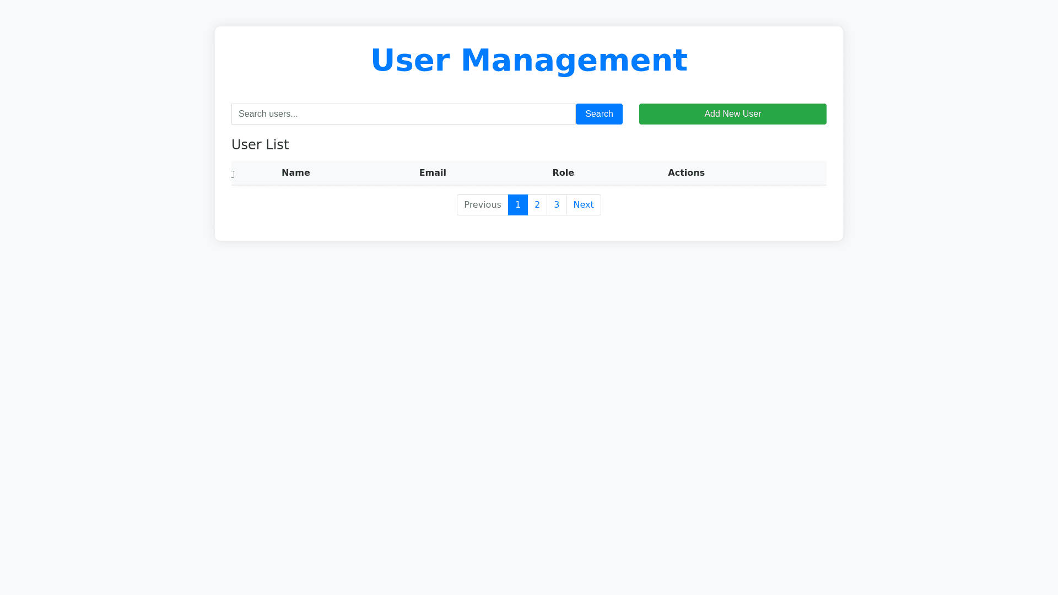The image size is (1058, 595).
Task: Sort users by the Name column
Action: [x=295, y=172]
